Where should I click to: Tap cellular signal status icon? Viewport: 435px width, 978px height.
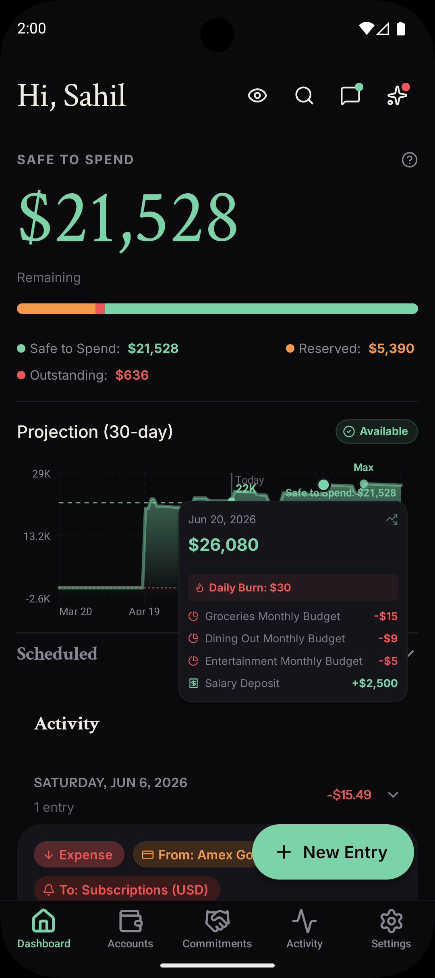tap(383, 29)
